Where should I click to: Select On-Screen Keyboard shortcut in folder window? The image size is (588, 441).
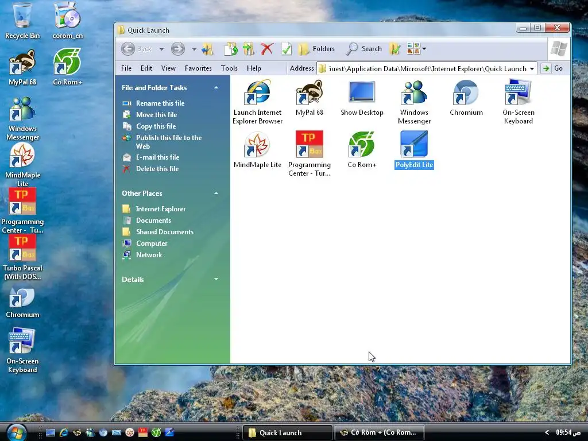tap(519, 102)
